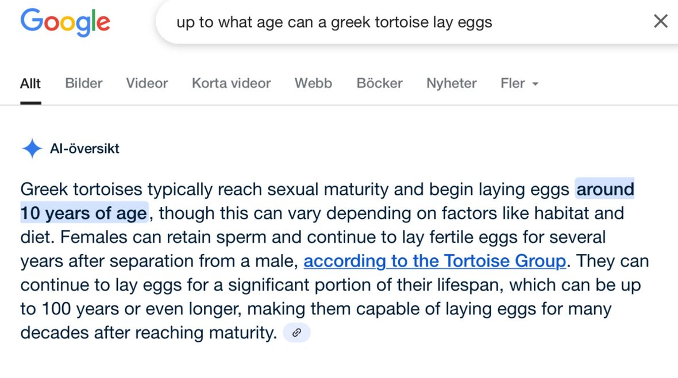The height and width of the screenshot is (378, 678).
Task: Click the "Greek tortoises" opening words
Action: click(x=80, y=190)
